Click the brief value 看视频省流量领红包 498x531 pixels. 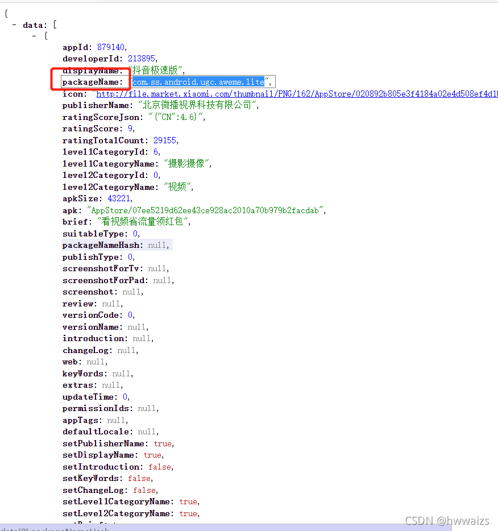[142, 222]
